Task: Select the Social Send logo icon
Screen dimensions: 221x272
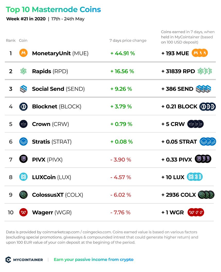Action: [x=23, y=89]
